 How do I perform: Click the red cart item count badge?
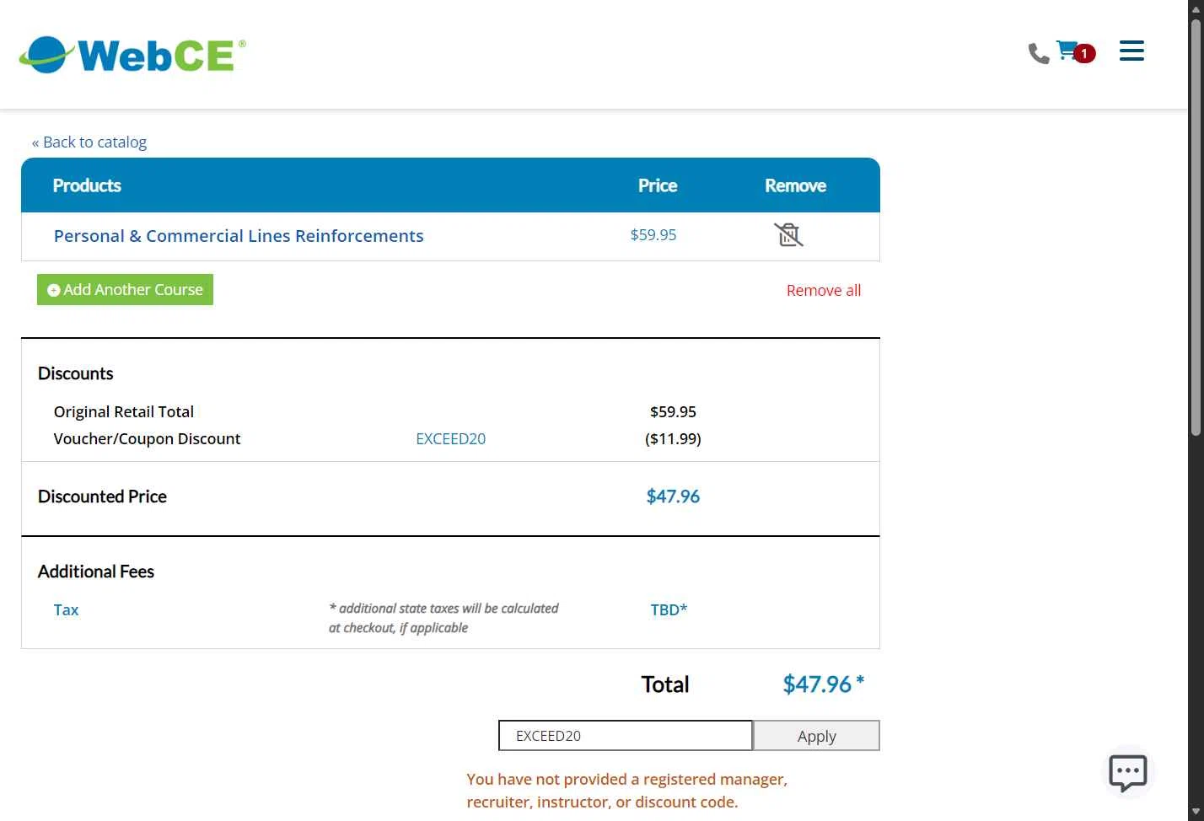pos(1084,53)
